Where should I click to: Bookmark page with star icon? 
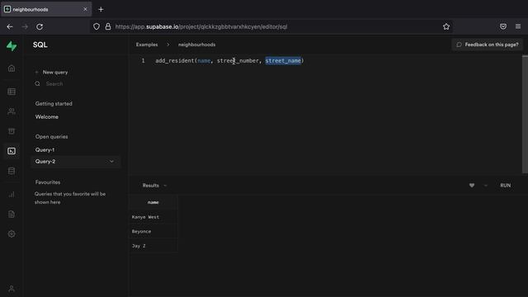(446, 26)
